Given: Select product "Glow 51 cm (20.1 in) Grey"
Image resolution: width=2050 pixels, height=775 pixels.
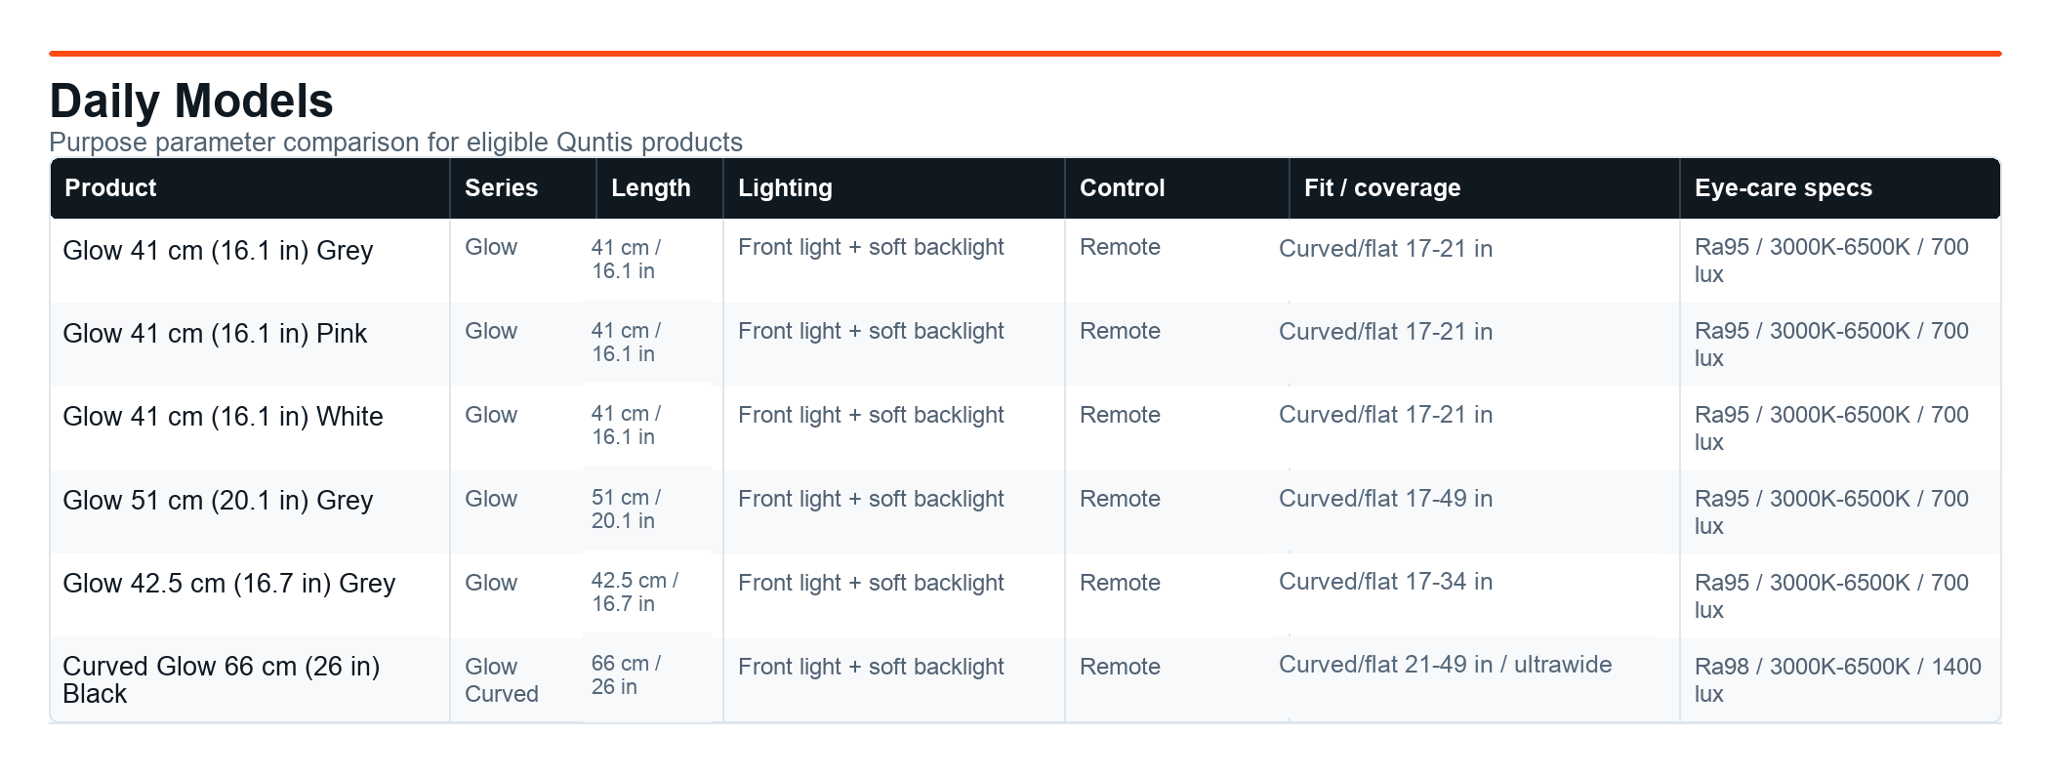Looking at the screenshot, I should [218, 501].
